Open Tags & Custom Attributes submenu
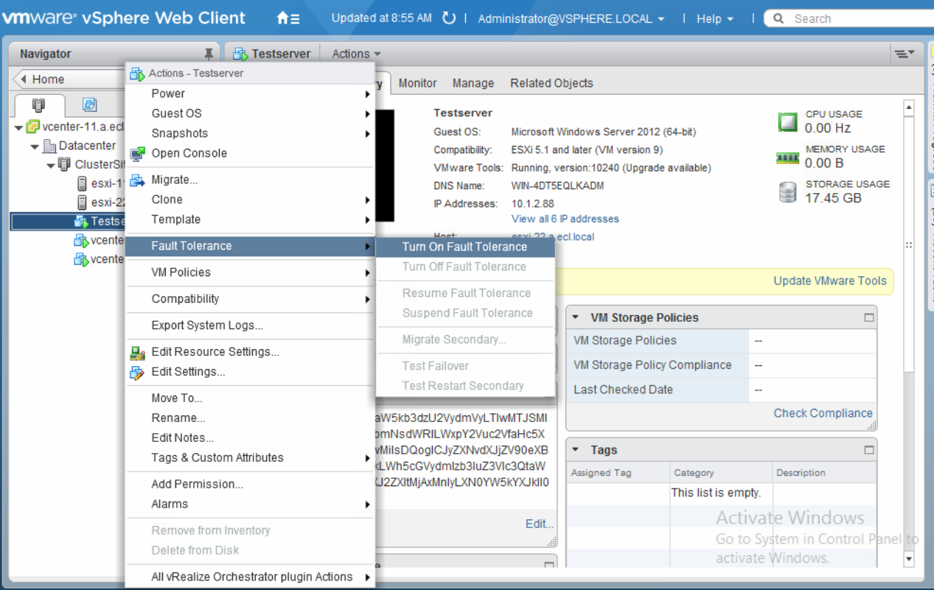The image size is (934, 590). coord(251,458)
